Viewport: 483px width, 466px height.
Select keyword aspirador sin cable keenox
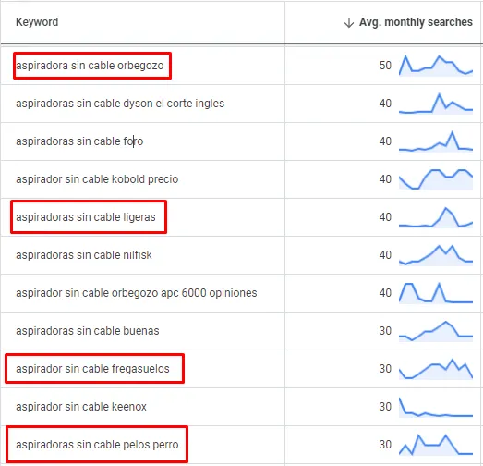[x=81, y=407]
